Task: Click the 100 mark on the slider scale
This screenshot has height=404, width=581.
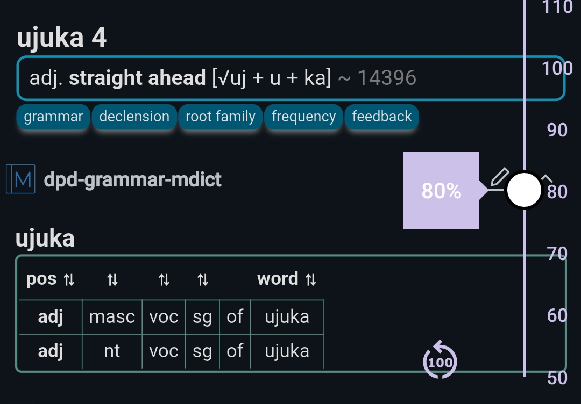Action: tap(557, 68)
